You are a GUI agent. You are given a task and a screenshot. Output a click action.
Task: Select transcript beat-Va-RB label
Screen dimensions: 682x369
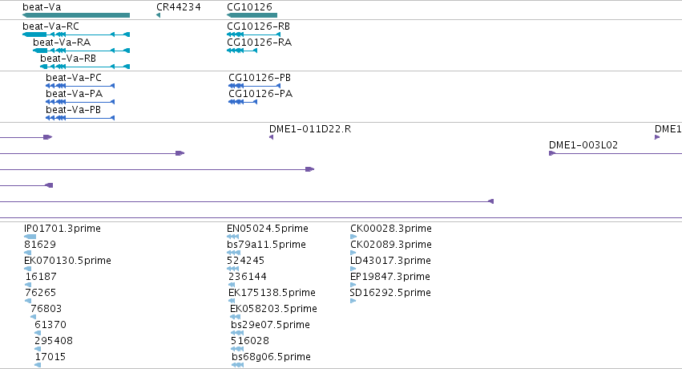(68, 59)
